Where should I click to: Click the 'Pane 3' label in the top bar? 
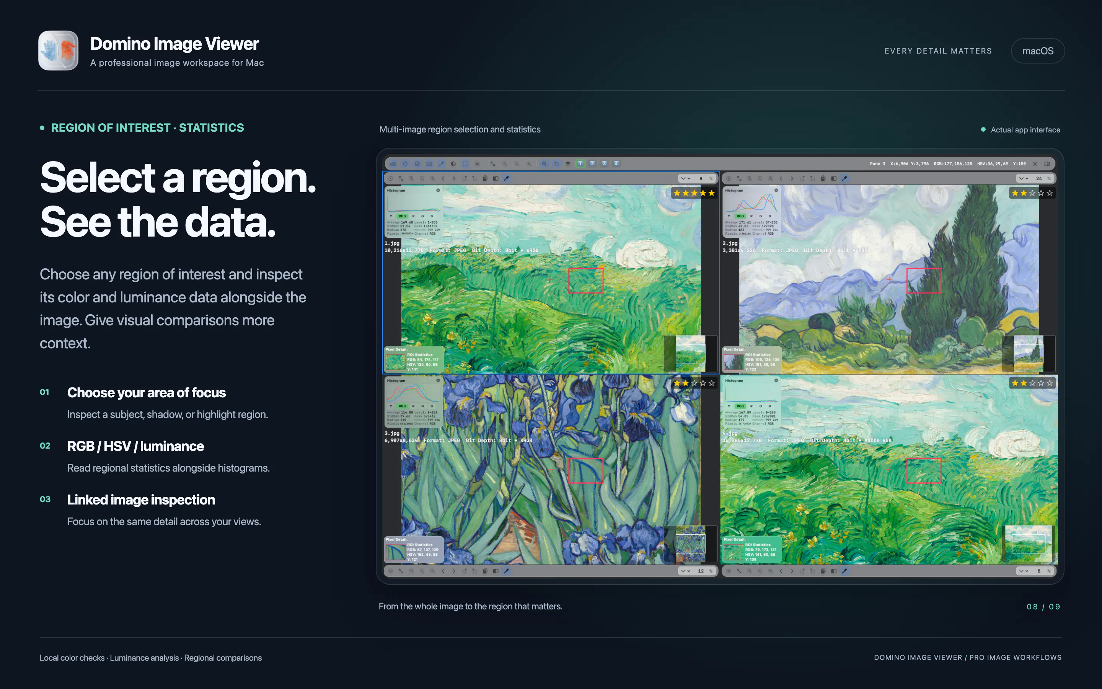(x=877, y=163)
